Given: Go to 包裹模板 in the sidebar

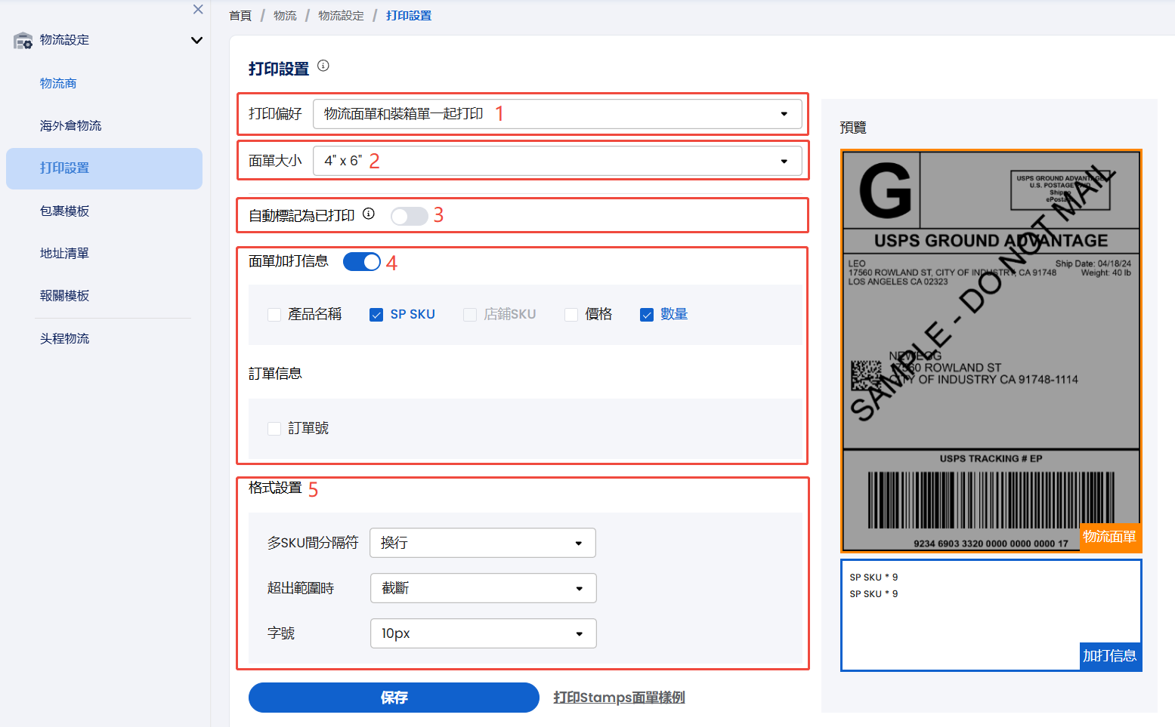Looking at the screenshot, I should pos(64,211).
